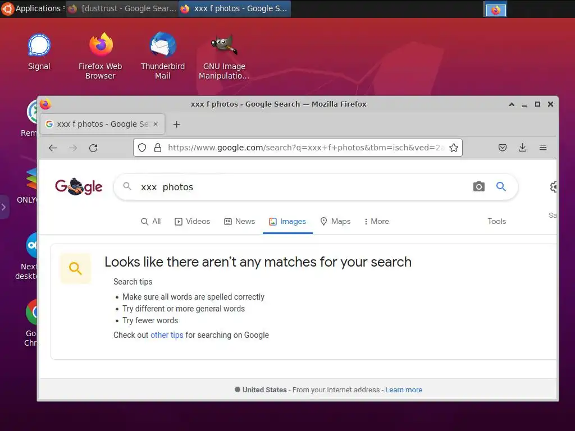The image size is (575, 431).
Task: Expand the left edge side panel arrow
Action: pos(4,207)
